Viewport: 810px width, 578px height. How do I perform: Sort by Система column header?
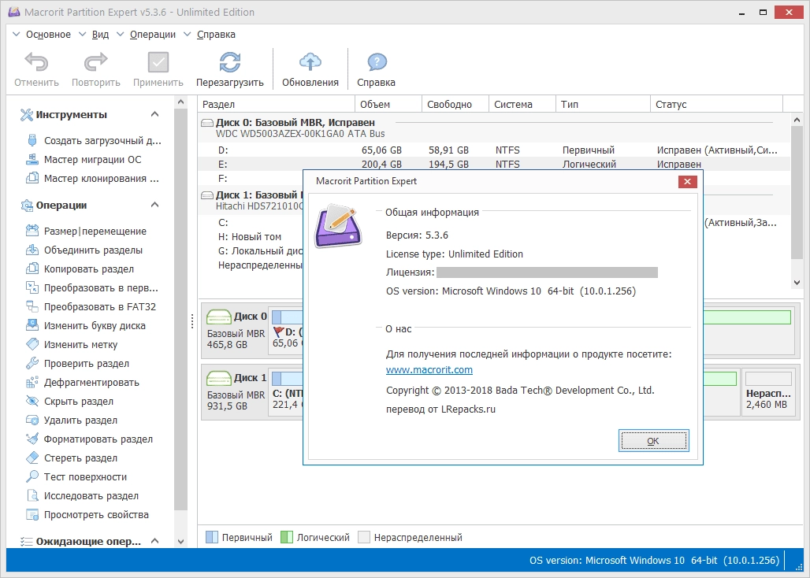tap(522, 104)
